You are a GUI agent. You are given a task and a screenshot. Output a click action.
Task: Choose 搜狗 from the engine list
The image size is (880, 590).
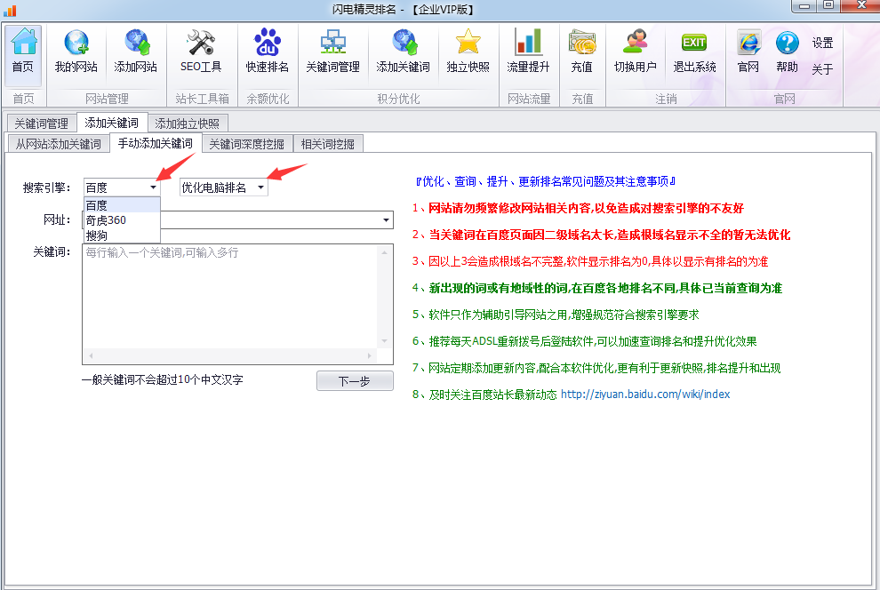point(97,235)
